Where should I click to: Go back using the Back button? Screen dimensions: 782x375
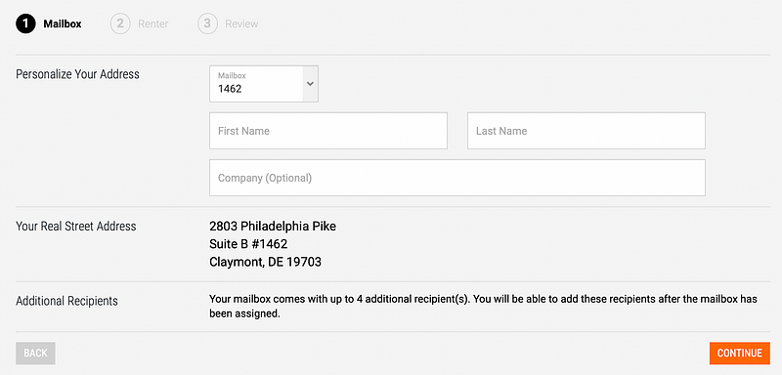(35, 354)
